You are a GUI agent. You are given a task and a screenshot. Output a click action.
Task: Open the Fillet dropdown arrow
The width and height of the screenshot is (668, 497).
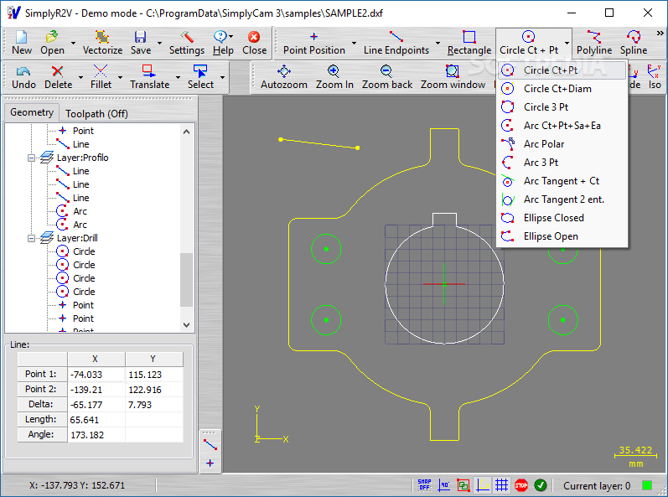tap(120, 77)
